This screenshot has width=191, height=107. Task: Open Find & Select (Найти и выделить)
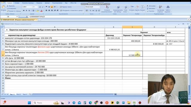[x=168, y=9]
